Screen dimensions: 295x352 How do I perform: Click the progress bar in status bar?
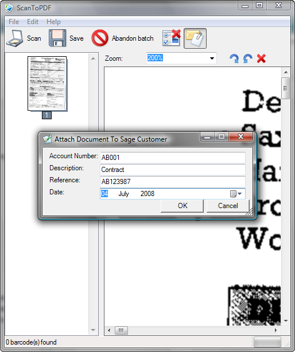267,342
